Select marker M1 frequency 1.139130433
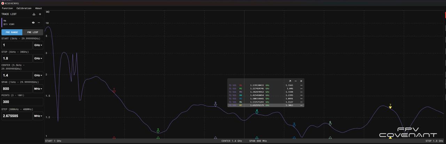 pyautogui.click(x=257, y=85)
